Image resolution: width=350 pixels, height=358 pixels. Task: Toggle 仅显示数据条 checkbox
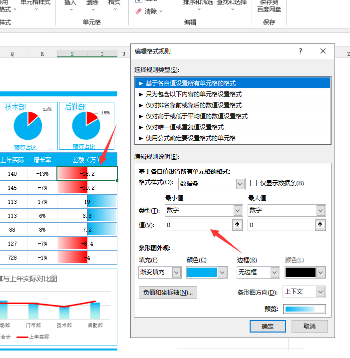pos(253,183)
